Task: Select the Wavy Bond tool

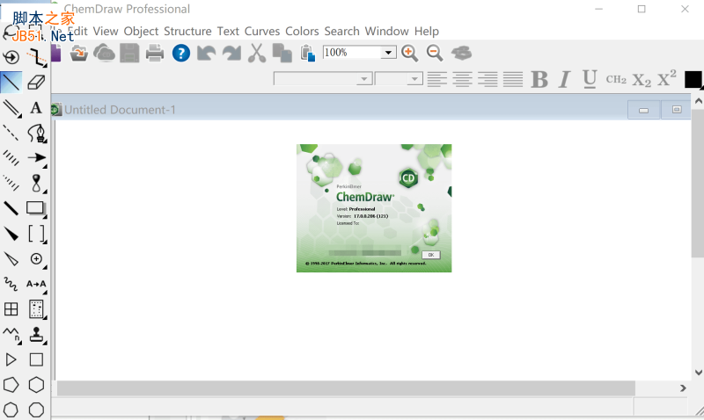Action: [x=11, y=284]
